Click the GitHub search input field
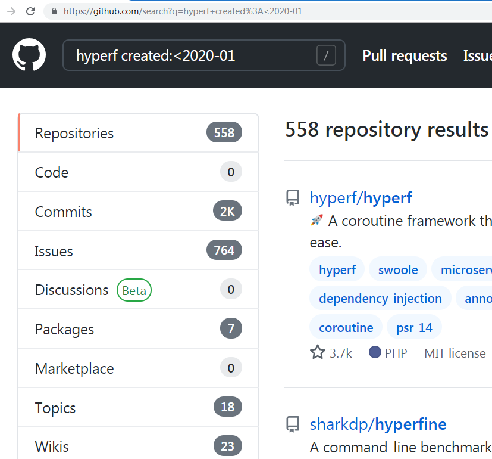Viewport: 492px width, 459px height. [x=204, y=55]
